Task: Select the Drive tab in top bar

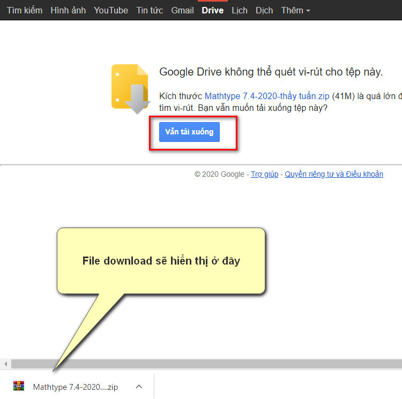Action: click(x=213, y=10)
